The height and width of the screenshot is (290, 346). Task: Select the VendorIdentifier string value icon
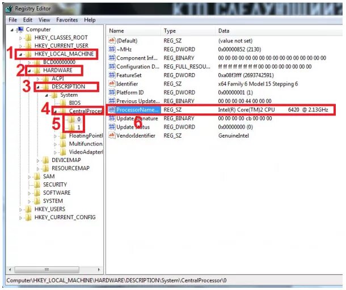[x=112, y=135]
